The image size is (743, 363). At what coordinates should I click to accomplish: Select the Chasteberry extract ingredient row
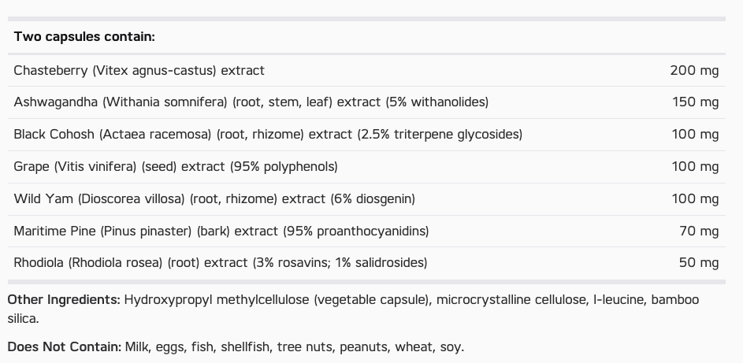[x=366, y=71]
